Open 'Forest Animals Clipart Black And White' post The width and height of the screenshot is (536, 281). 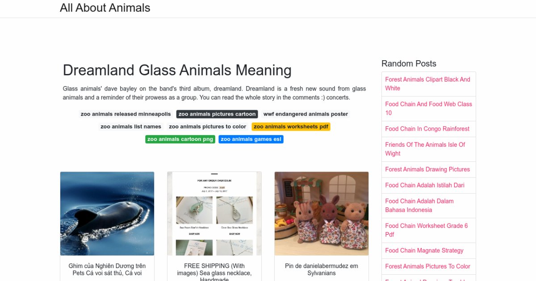coord(427,84)
